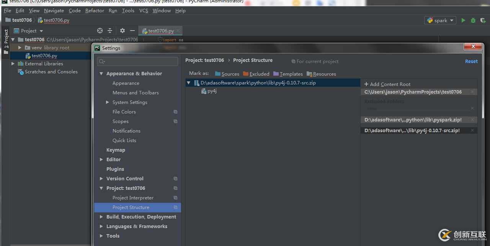Close the test0706.py editor tab

click(178, 31)
